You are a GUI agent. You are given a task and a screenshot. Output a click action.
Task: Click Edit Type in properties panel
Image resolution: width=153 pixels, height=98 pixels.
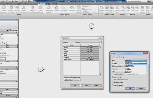point(13,31)
